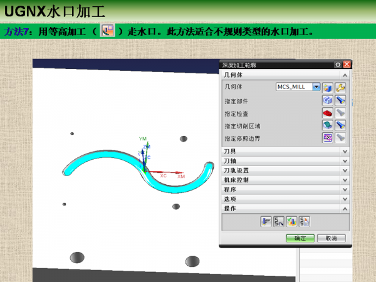The image size is (376, 282).
Task: Click the edit geometry wrench icon
Action: (x=340, y=88)
